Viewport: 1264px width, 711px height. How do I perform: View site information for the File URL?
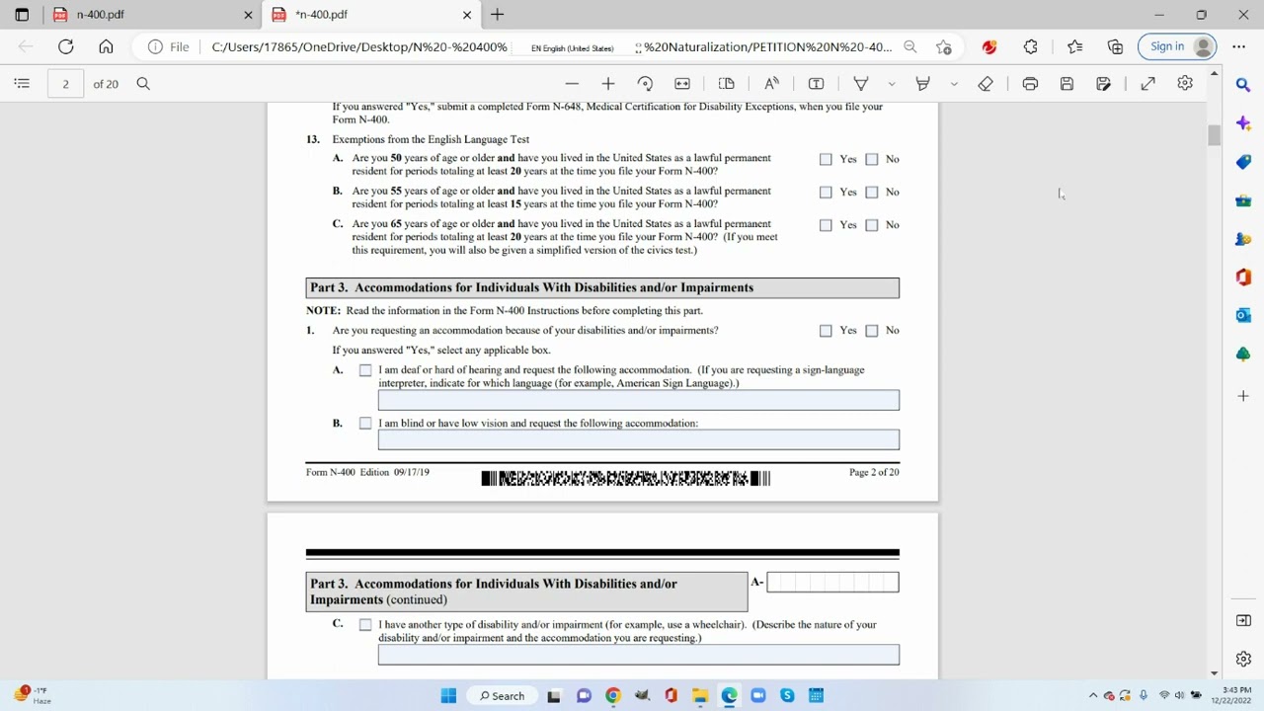(168, 46)
